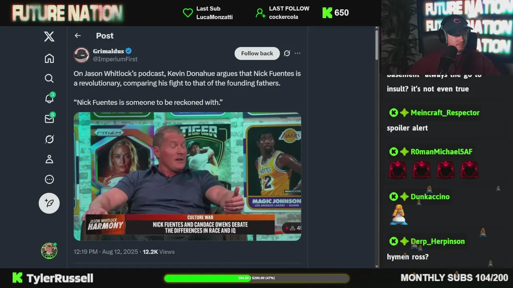The width and height of the screenshot is (513, 288).
Task: Open account avatar at sidebar bottom
Action: click(49, 251)
